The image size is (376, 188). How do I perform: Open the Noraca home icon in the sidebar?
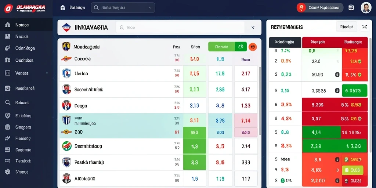[x=8, y=25]
